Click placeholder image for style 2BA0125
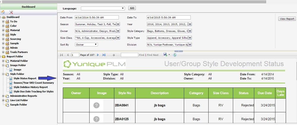The height and width of the screenshot is (125, 297). tap(97, 119)
